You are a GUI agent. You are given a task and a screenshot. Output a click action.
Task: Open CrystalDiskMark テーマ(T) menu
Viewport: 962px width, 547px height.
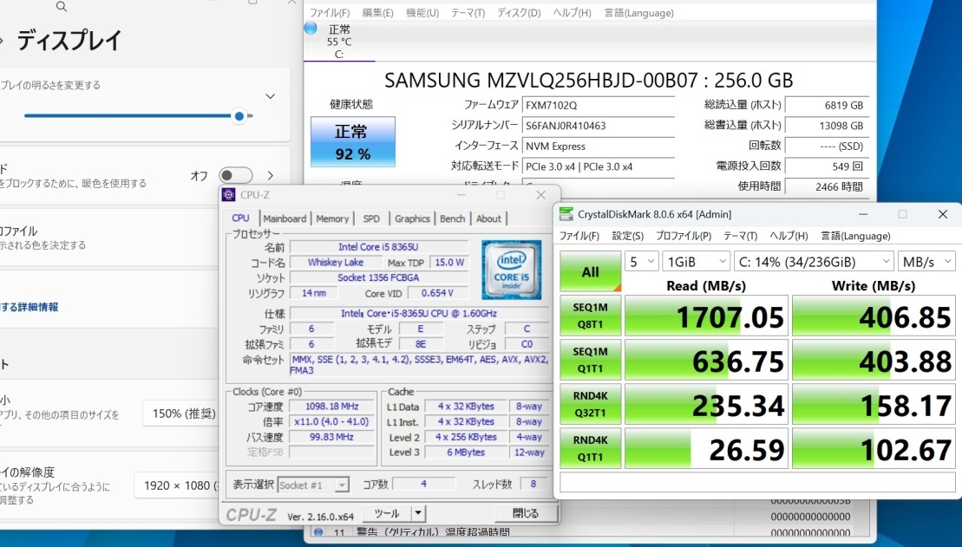point(741,236)
